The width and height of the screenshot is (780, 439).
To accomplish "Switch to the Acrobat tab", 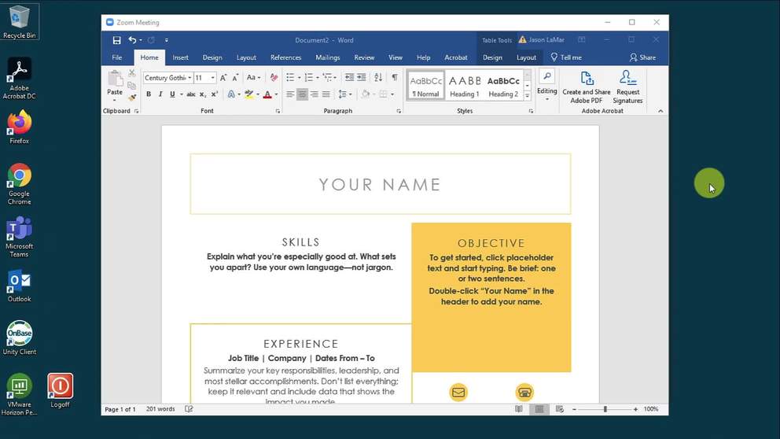I will point(456,57).
